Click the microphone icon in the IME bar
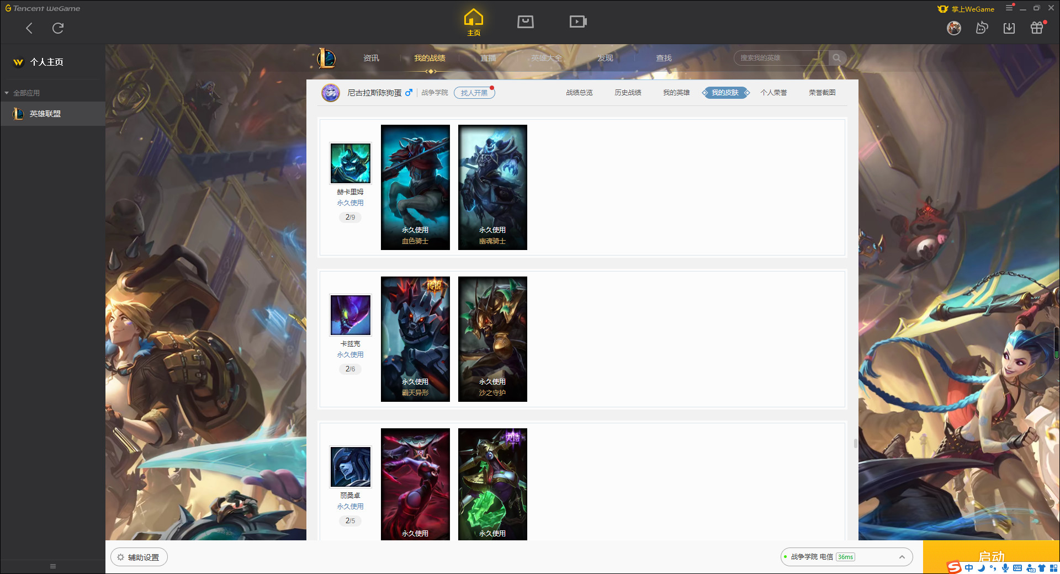This screenshot has width=1060, height=574. (x=1005, y=568)
